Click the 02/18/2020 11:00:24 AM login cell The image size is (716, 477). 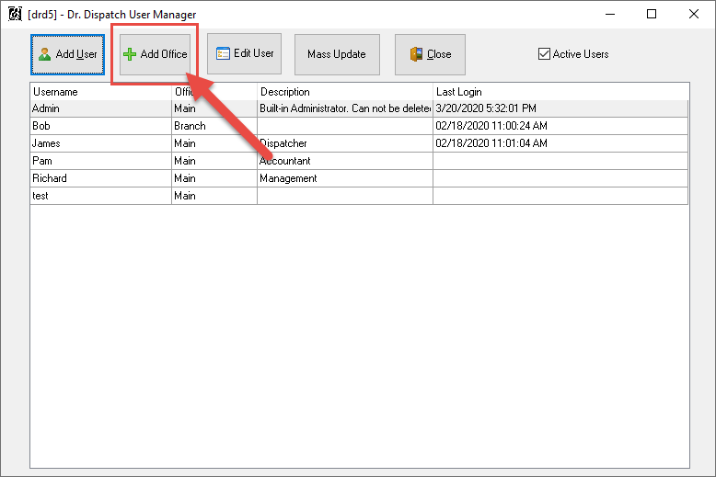(560, 126)
